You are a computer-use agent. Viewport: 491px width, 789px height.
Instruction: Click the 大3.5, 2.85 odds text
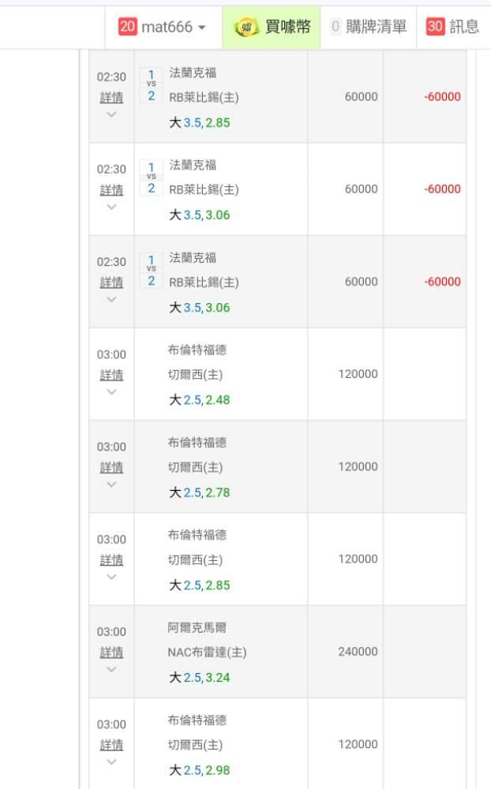tap(200, 122)
